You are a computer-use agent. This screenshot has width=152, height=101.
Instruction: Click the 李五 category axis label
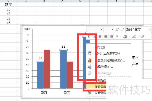pos(67,93)
